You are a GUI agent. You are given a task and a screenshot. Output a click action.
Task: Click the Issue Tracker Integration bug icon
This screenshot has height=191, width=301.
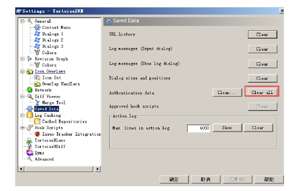tap(37, 134)
